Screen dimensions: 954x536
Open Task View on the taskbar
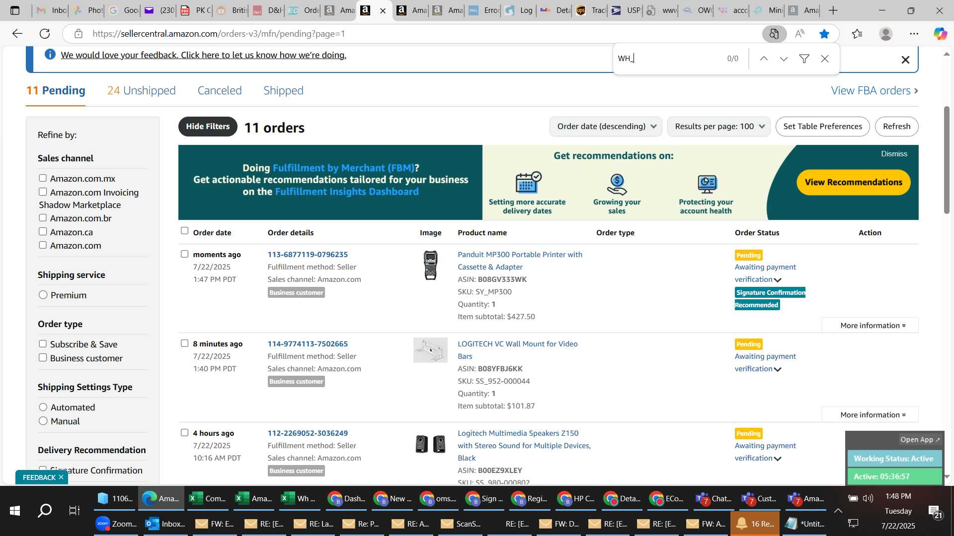point(74,510)
